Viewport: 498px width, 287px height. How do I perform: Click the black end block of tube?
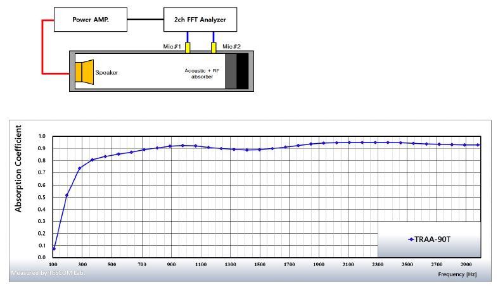click(x=243, y=72)
